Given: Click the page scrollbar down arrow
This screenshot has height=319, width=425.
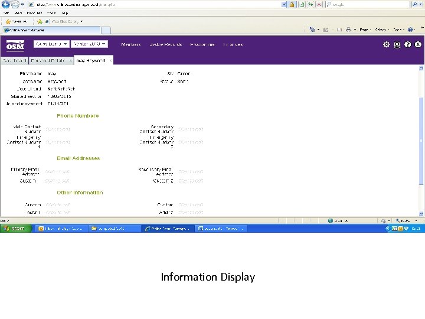Looking at the screenshot, I should [421, 214].
